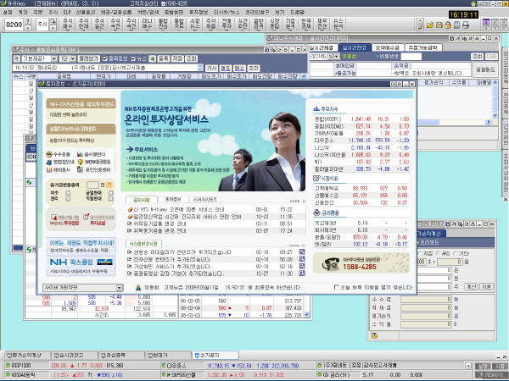Switch to the 예약예수금 tab
Image resolution: width=509 pixels, height=381 pixels.
click(x=388, y=47)
